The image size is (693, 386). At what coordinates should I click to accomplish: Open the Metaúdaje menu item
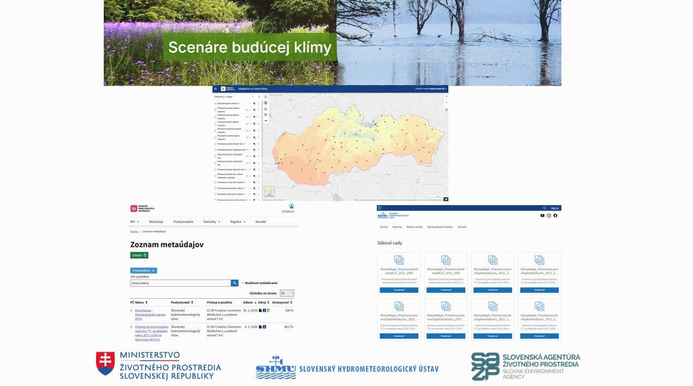coord(156,222)
